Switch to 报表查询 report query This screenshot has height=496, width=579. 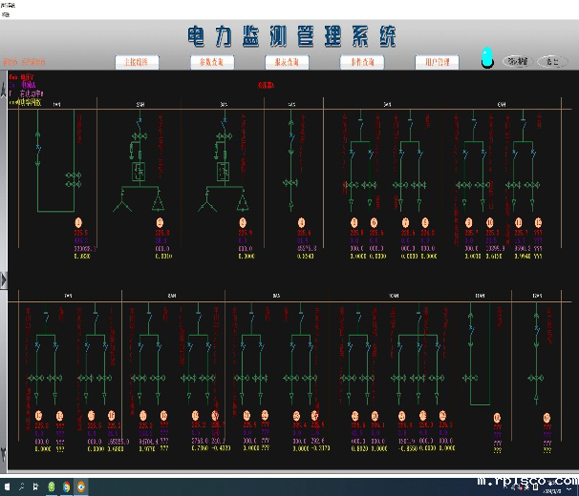[287, 62]
